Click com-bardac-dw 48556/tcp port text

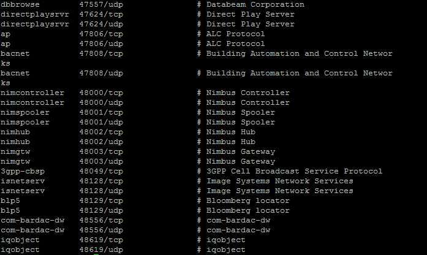point(101,221)
